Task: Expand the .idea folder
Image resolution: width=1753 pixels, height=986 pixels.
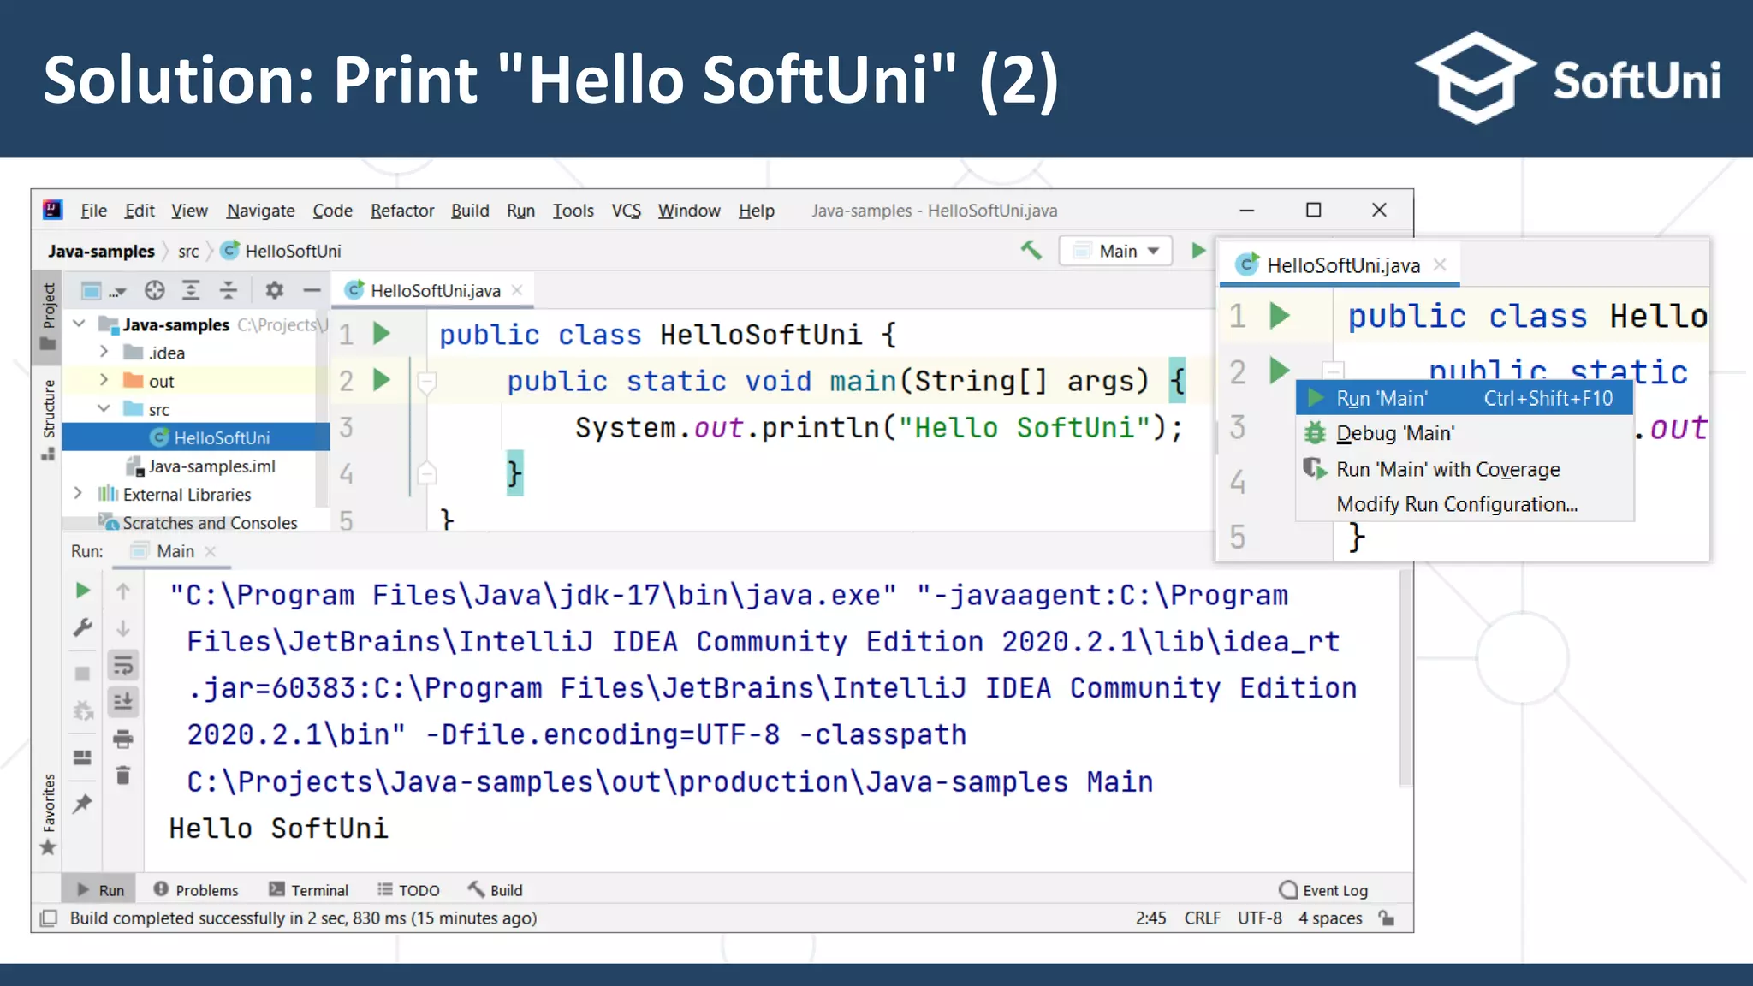Action: [x=104, y=352]
